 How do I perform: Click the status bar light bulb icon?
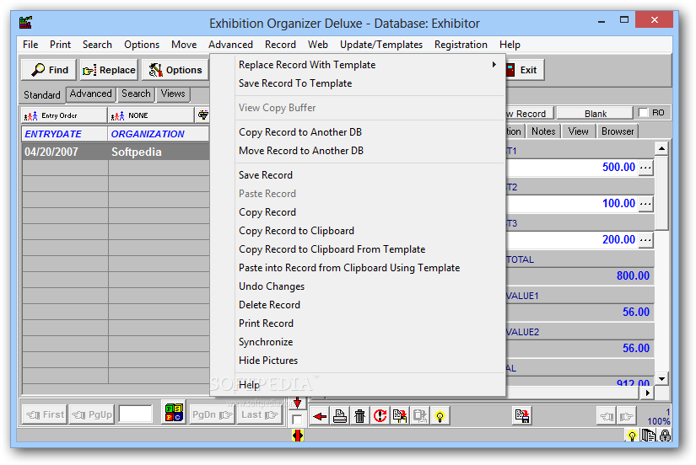click(x=632, y=436)
